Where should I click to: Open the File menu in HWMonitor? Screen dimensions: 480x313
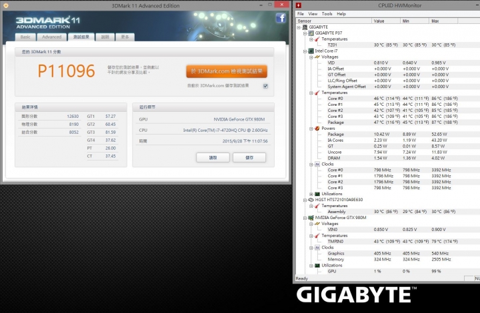(x=301, y=14)
